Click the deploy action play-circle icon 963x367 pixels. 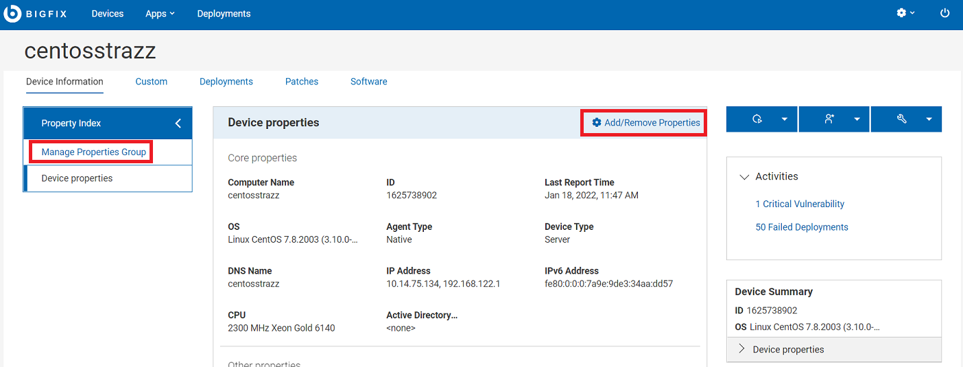click(x=757, y=119)
